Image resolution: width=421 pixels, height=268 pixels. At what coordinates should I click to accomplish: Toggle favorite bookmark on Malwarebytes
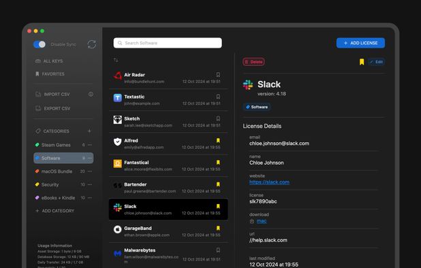coord(218,250)
